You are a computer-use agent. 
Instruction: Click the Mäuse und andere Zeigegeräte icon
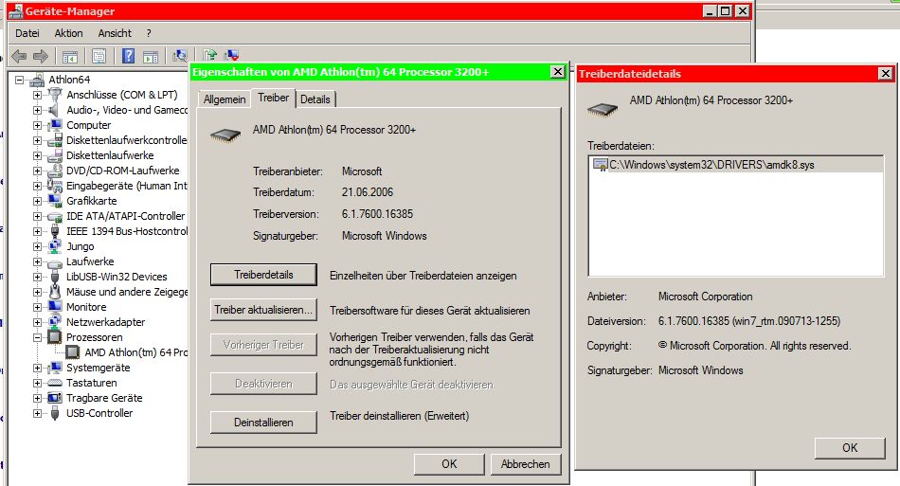[55, 292]
